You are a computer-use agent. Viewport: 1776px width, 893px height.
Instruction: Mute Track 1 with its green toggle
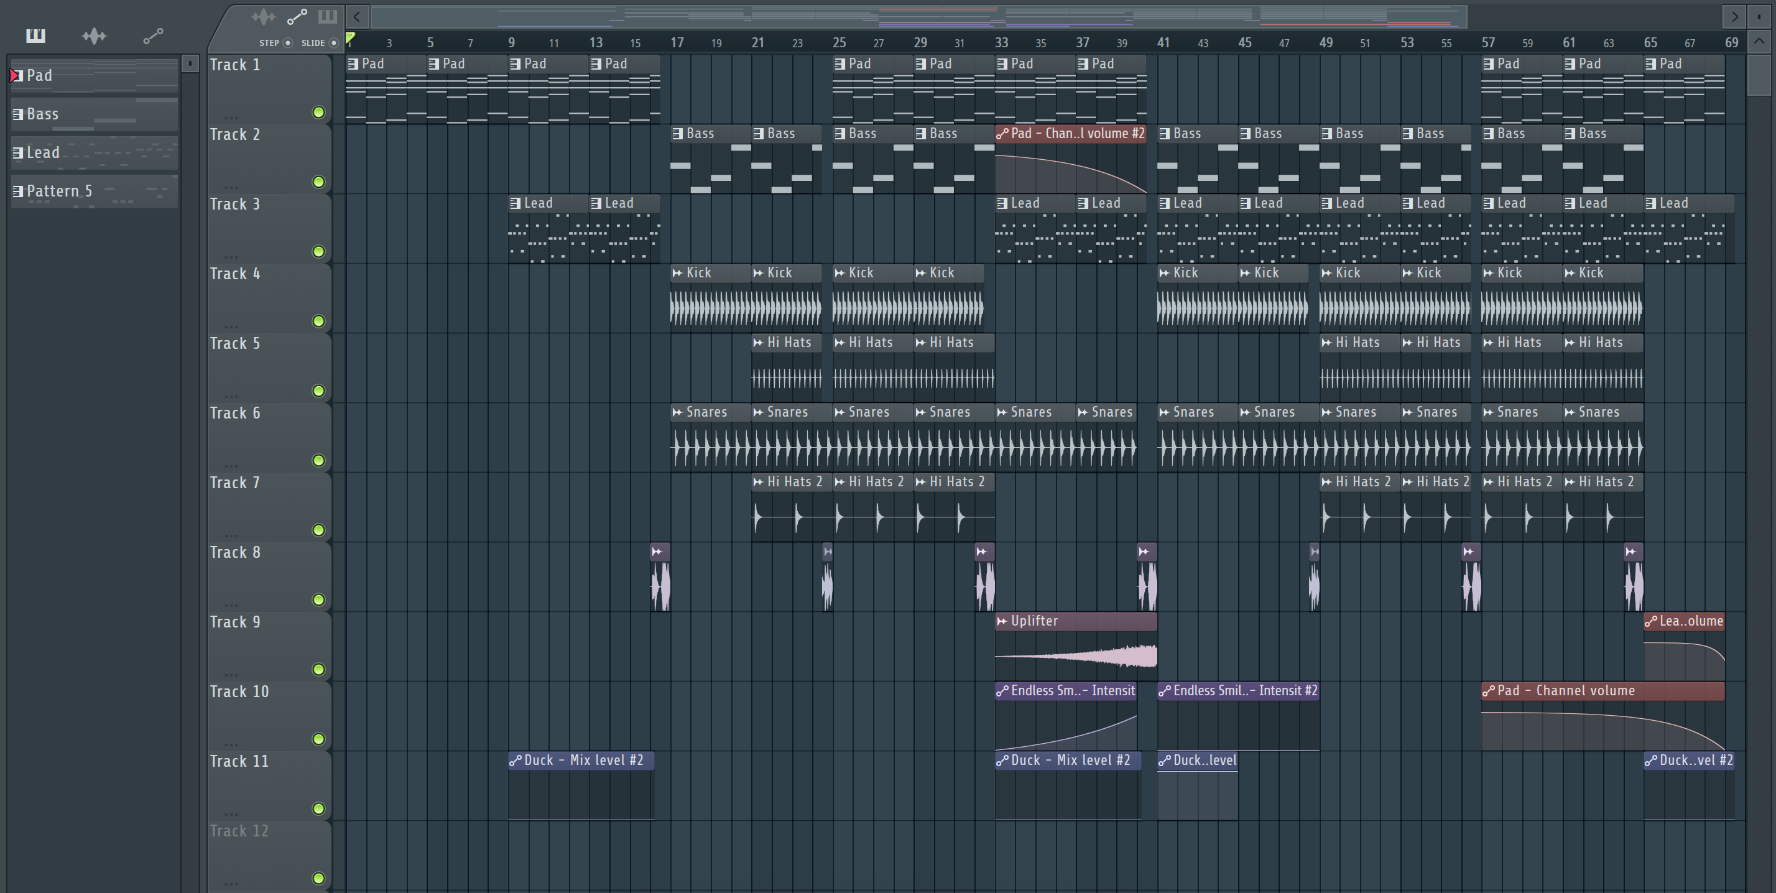[318, 113]
